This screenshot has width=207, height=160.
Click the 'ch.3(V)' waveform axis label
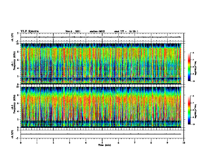pyautogui.click(x=12, y=134)
